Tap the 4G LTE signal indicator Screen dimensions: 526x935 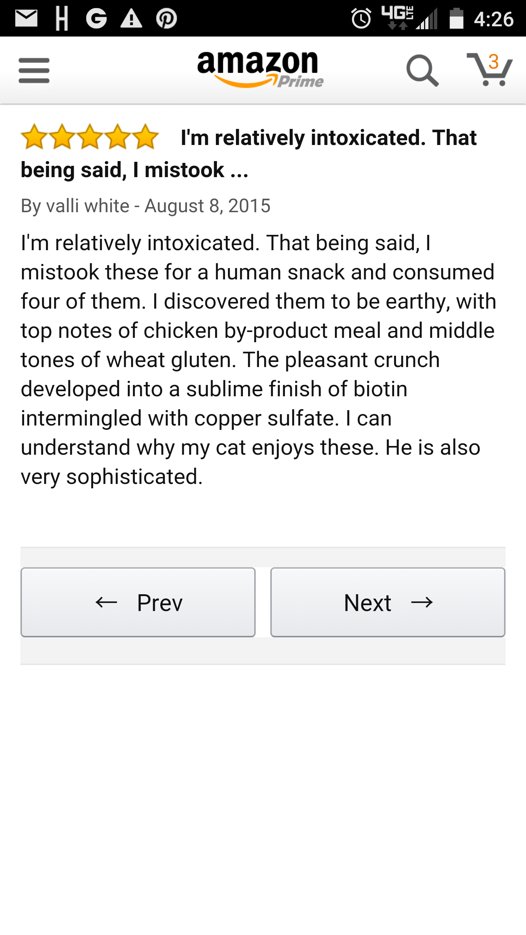click(x=398, y=18)
